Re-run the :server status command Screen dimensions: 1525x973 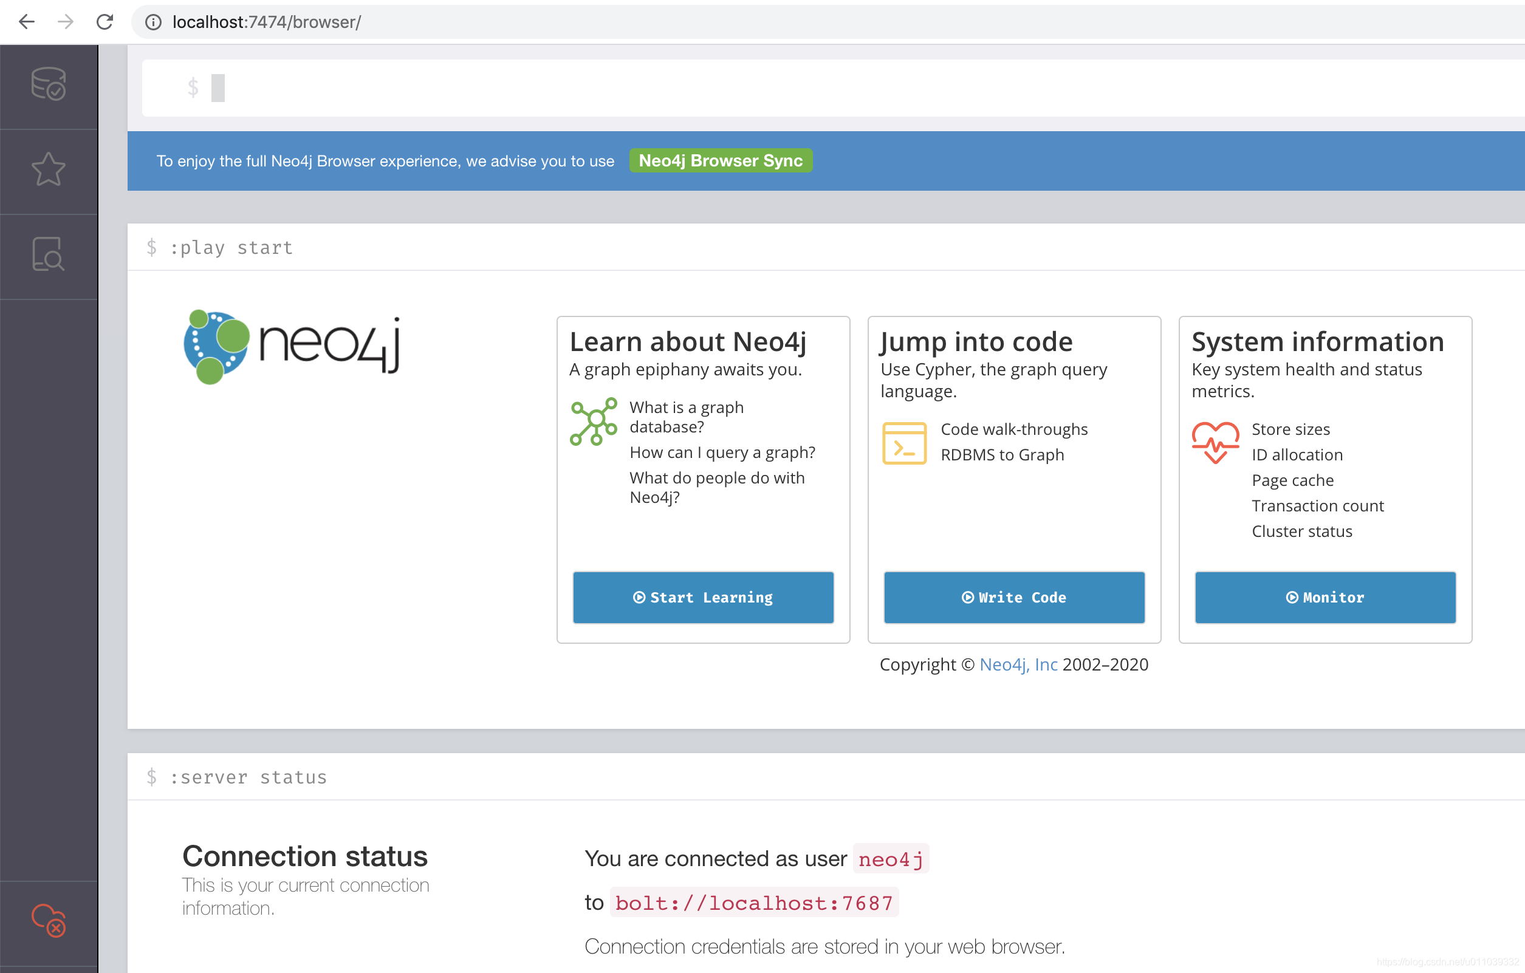click(x=249, y=776)
